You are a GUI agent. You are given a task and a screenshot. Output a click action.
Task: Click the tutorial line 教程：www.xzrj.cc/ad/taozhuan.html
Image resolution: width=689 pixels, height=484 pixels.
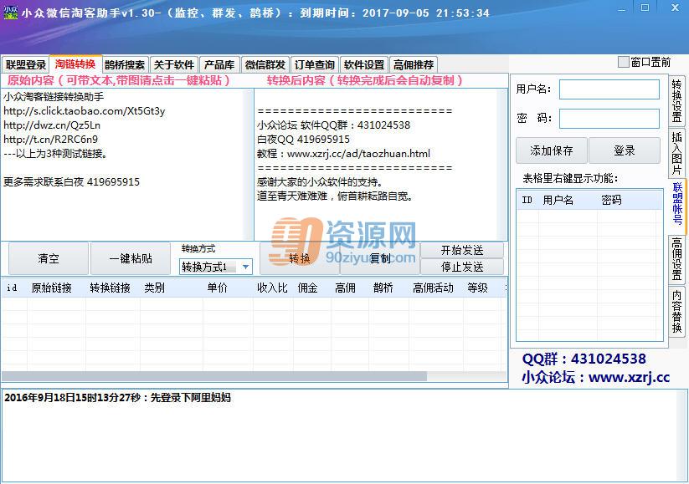[343, 154]
